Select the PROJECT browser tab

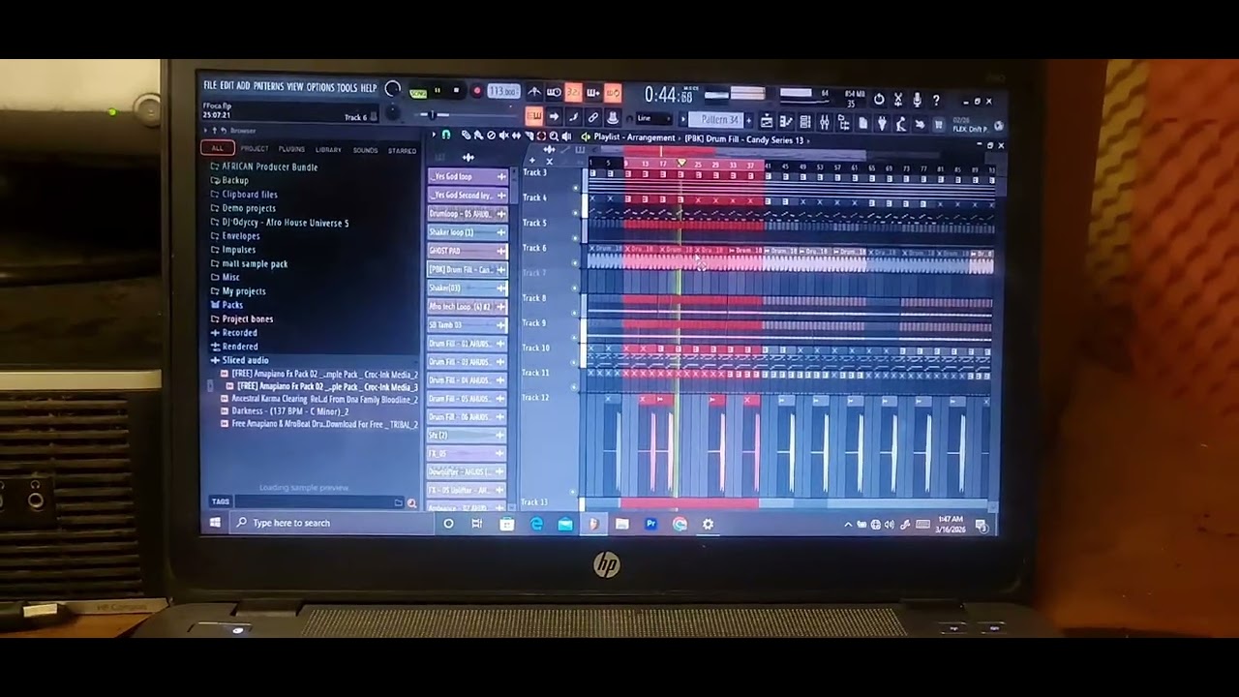[255, 149]
